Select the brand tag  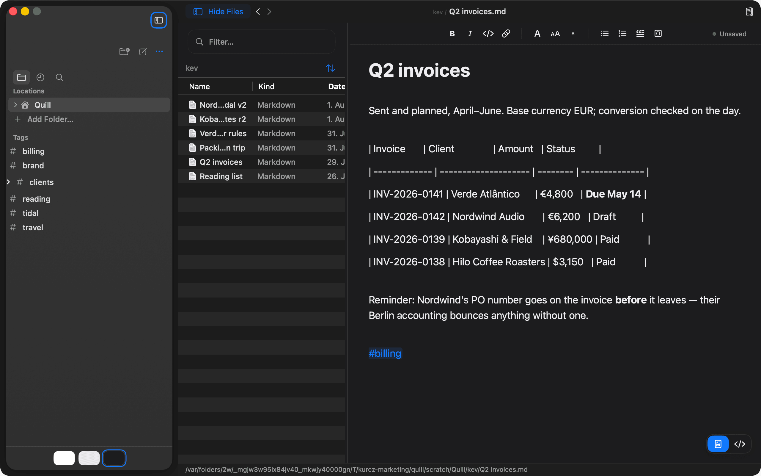pyautogui.click(x=33, y=166)
